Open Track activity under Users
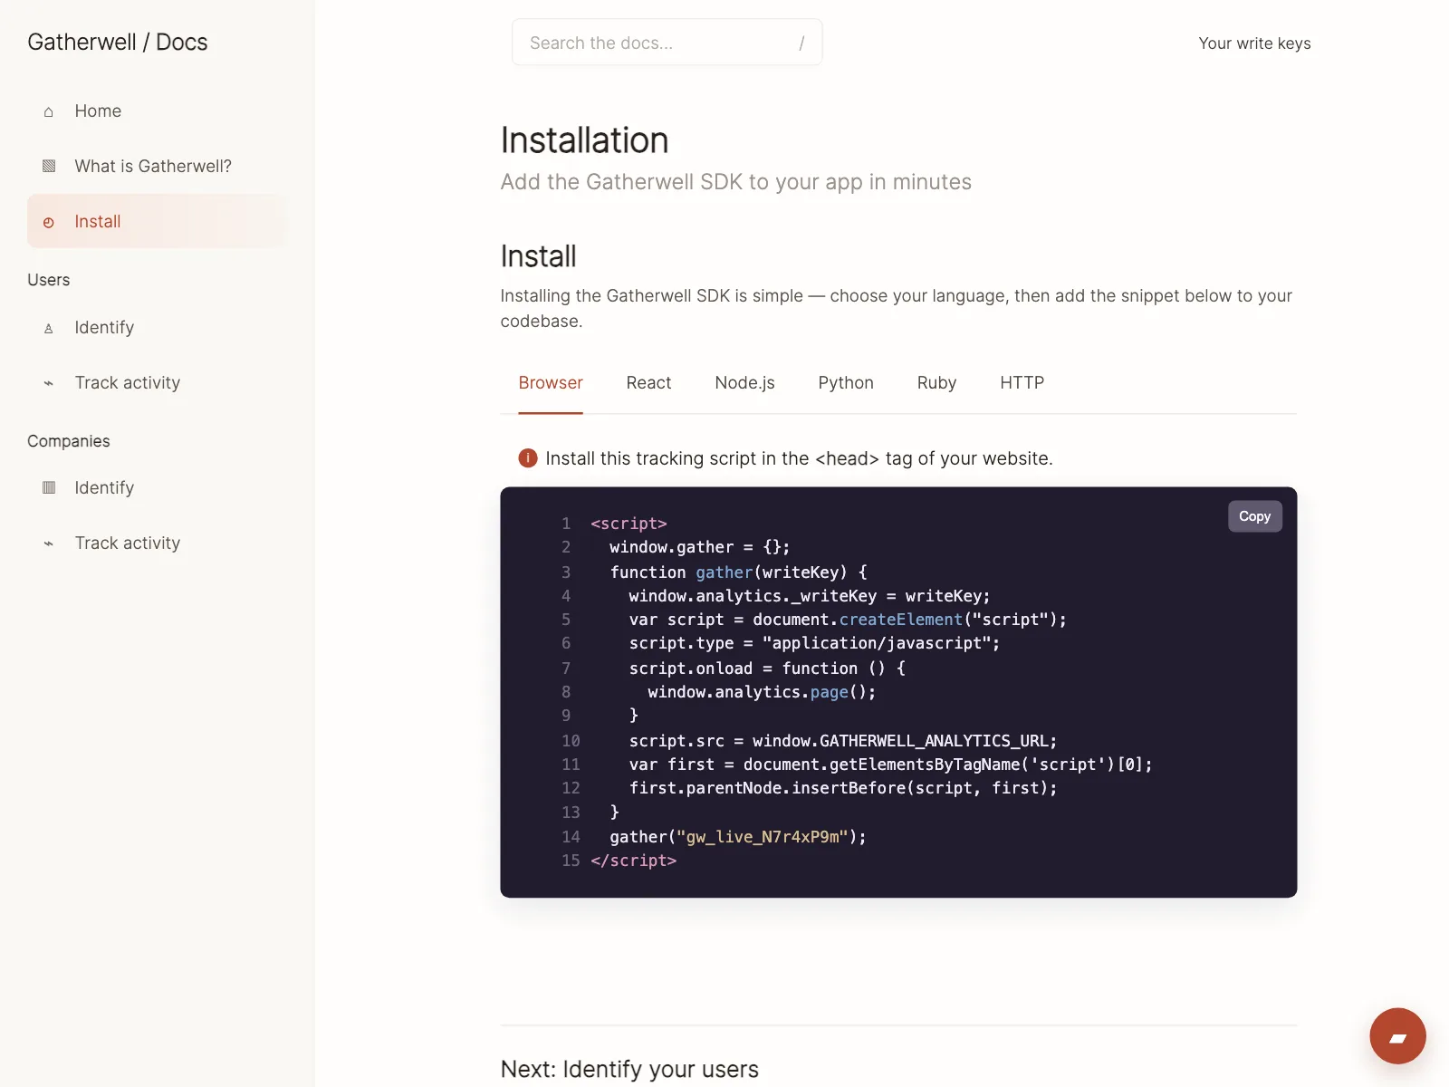1449x1087 pixels. click(156, 383)
